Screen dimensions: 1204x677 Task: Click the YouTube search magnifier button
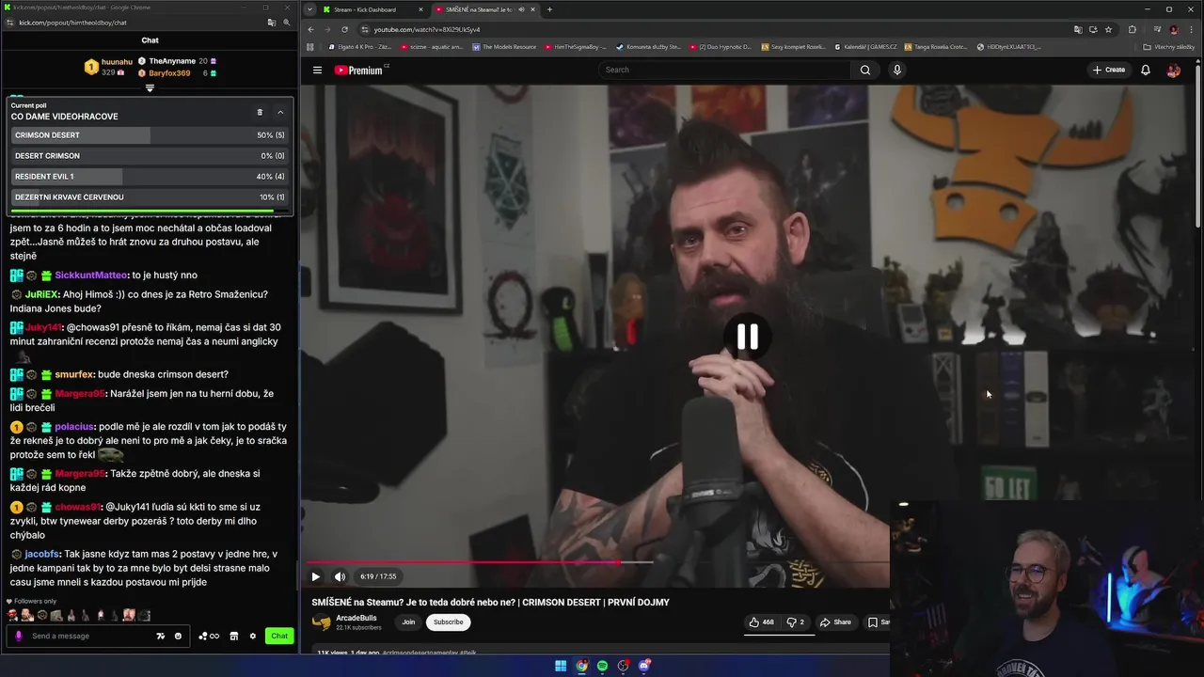[865, 70]
